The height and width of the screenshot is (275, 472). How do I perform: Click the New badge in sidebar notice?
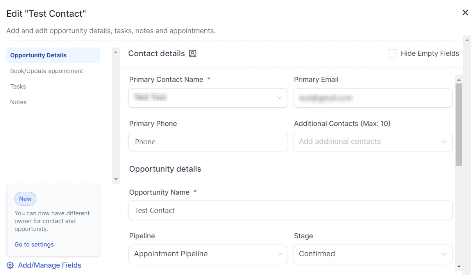(x=25, y=199)
